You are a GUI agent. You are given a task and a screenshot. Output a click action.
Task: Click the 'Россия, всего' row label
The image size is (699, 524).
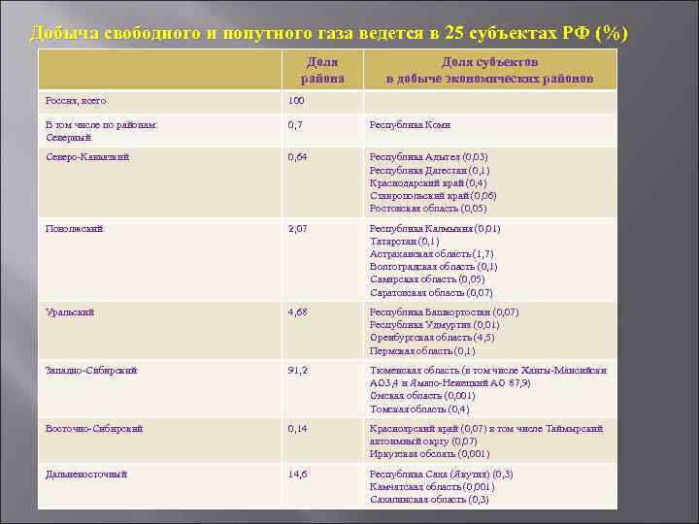click(x=77, y=101)
